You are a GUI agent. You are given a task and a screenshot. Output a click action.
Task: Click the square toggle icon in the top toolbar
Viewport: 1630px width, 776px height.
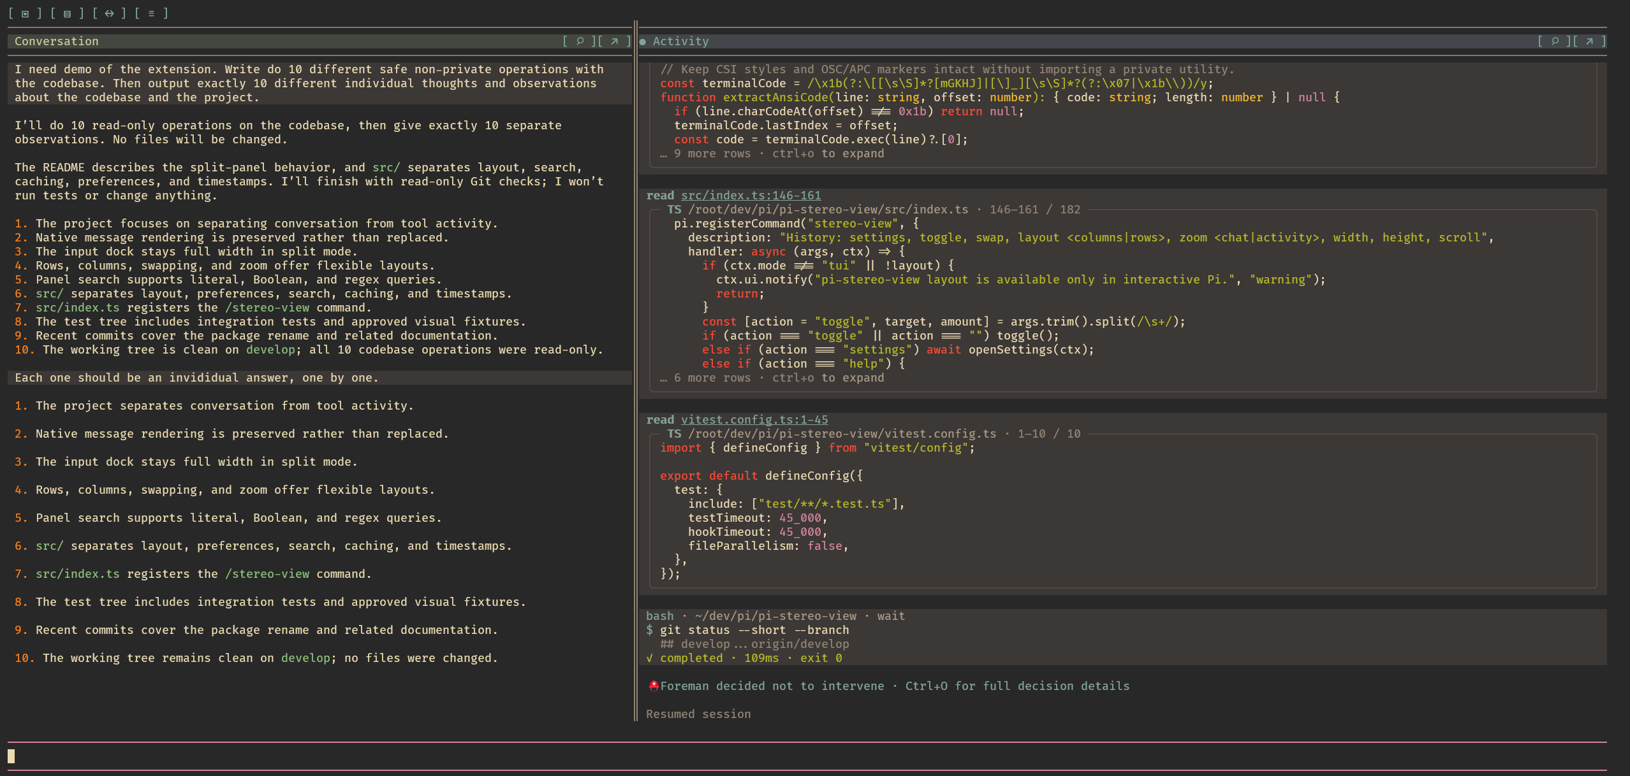(25, 13)
